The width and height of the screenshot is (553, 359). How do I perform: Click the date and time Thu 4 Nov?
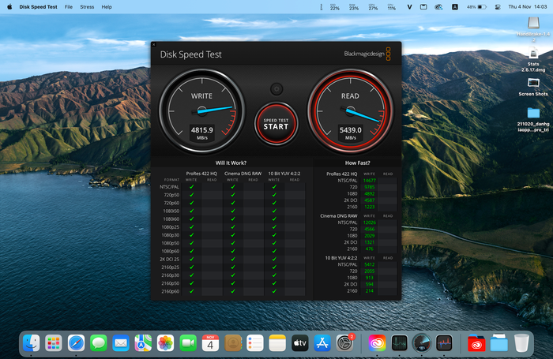tap(528, 6)
